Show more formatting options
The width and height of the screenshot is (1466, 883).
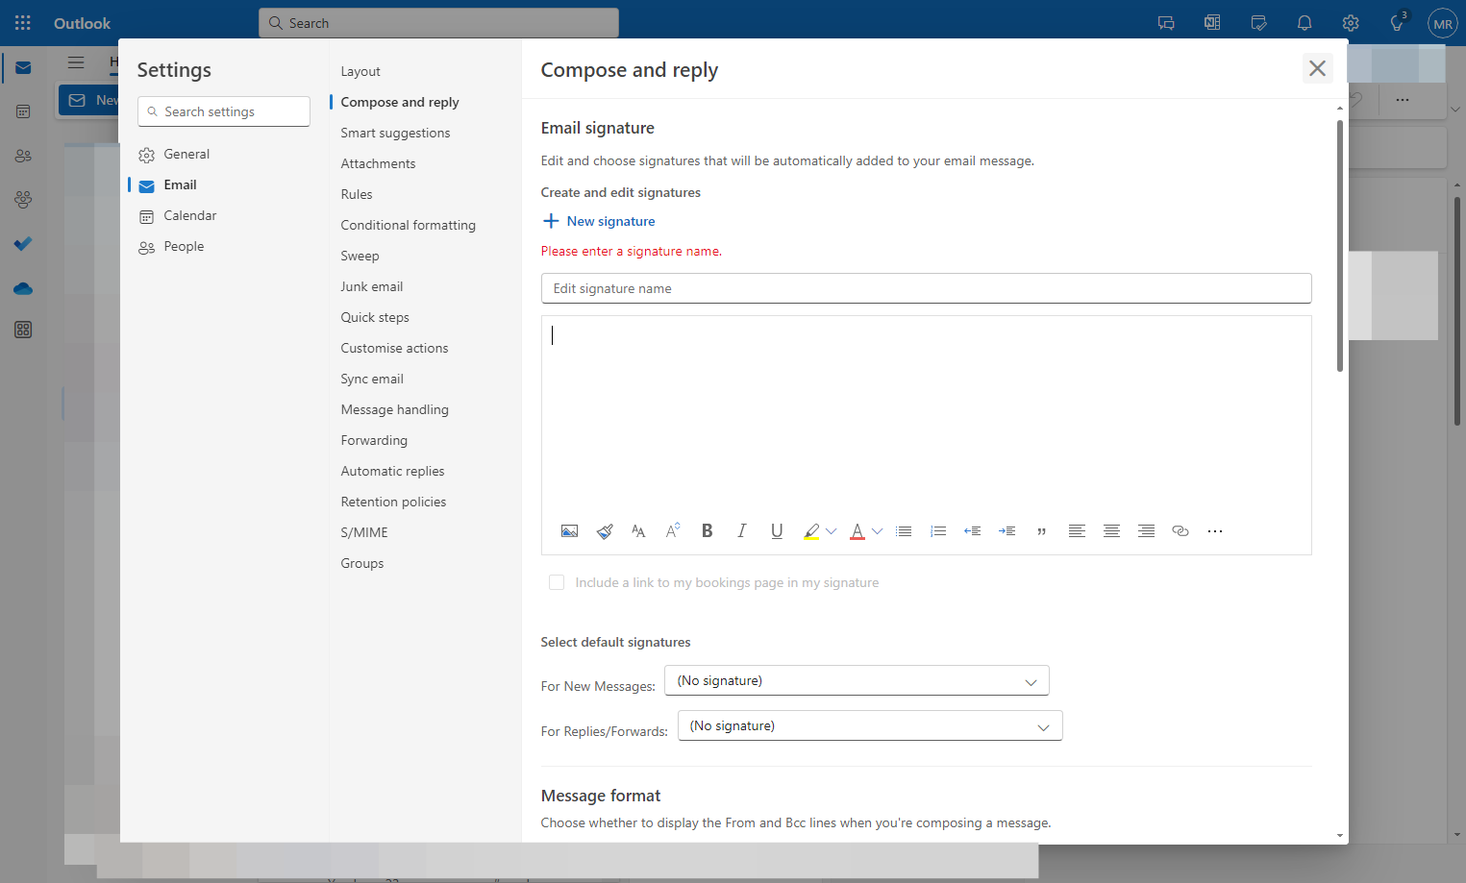pos(1215,531)
